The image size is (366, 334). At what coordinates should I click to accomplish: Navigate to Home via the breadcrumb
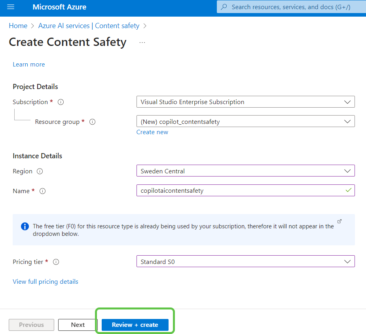tap(18, 25)
